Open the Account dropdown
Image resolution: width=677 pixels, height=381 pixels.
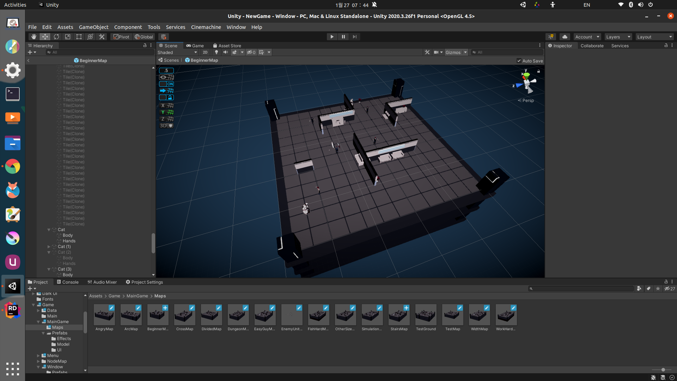tap(587, 37)
